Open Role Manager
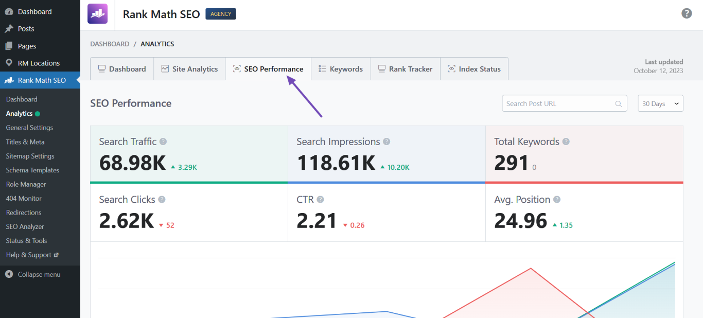The height and width of the screenshot is (318, 703). pyautogui.click(x=26, y=184)
